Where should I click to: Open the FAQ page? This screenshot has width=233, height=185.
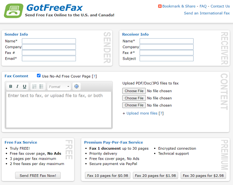pyautogui.click(x=203, y=6)
